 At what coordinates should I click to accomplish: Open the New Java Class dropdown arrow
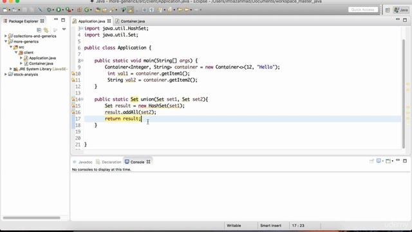point(91,10)
